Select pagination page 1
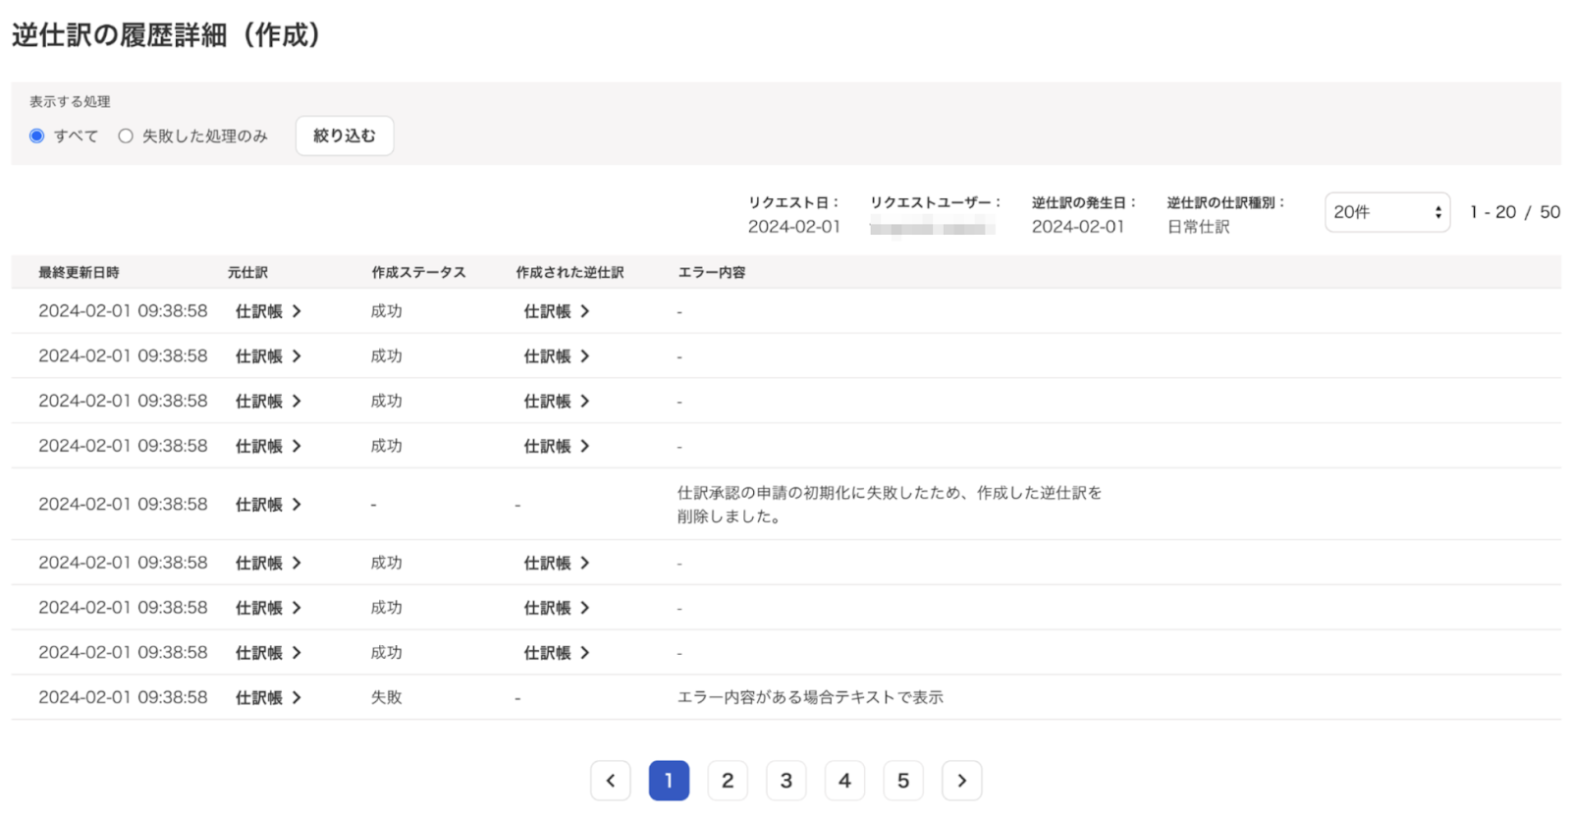This screenshot has height=816, width=1571. pyautogui.click(x=669, y=781)
